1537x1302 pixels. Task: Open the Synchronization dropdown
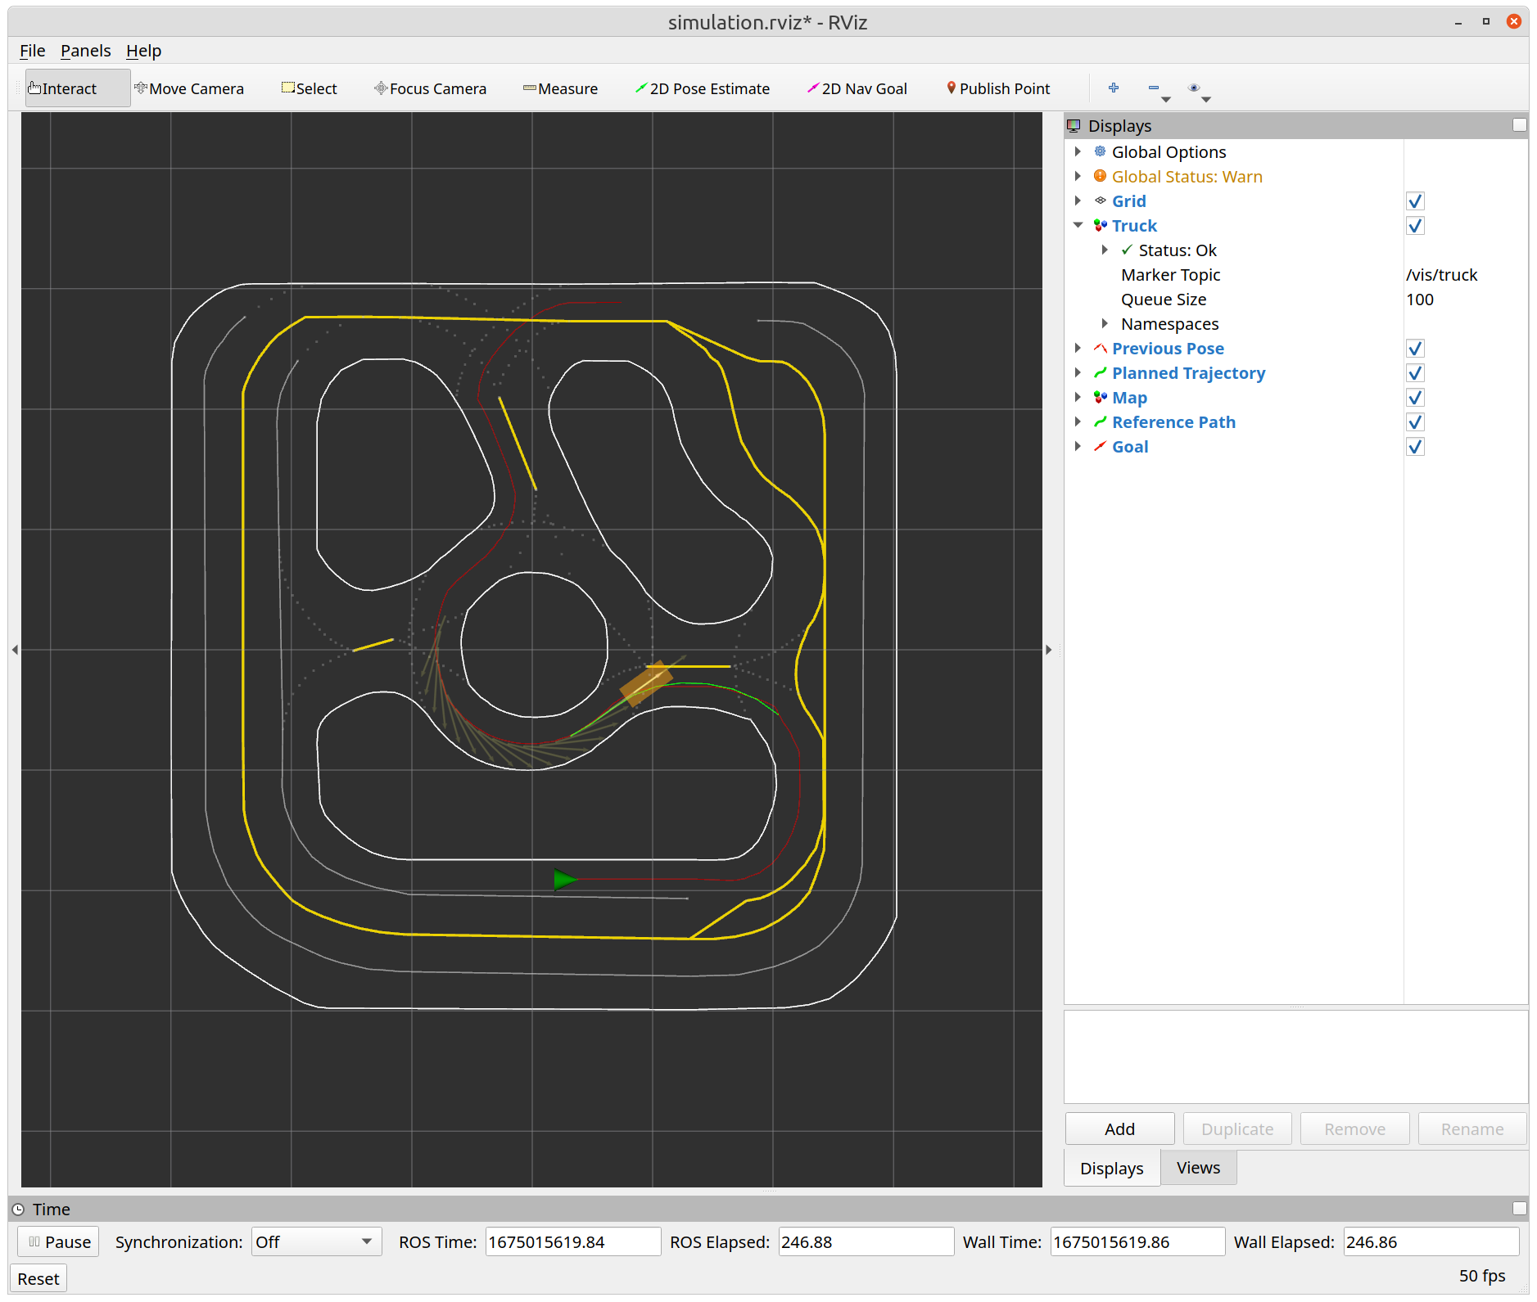(316, 1241)
